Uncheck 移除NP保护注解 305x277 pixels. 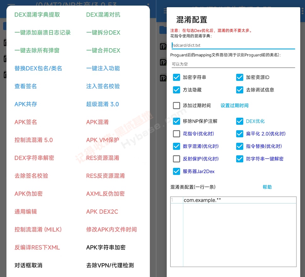(x=176, y=121)
